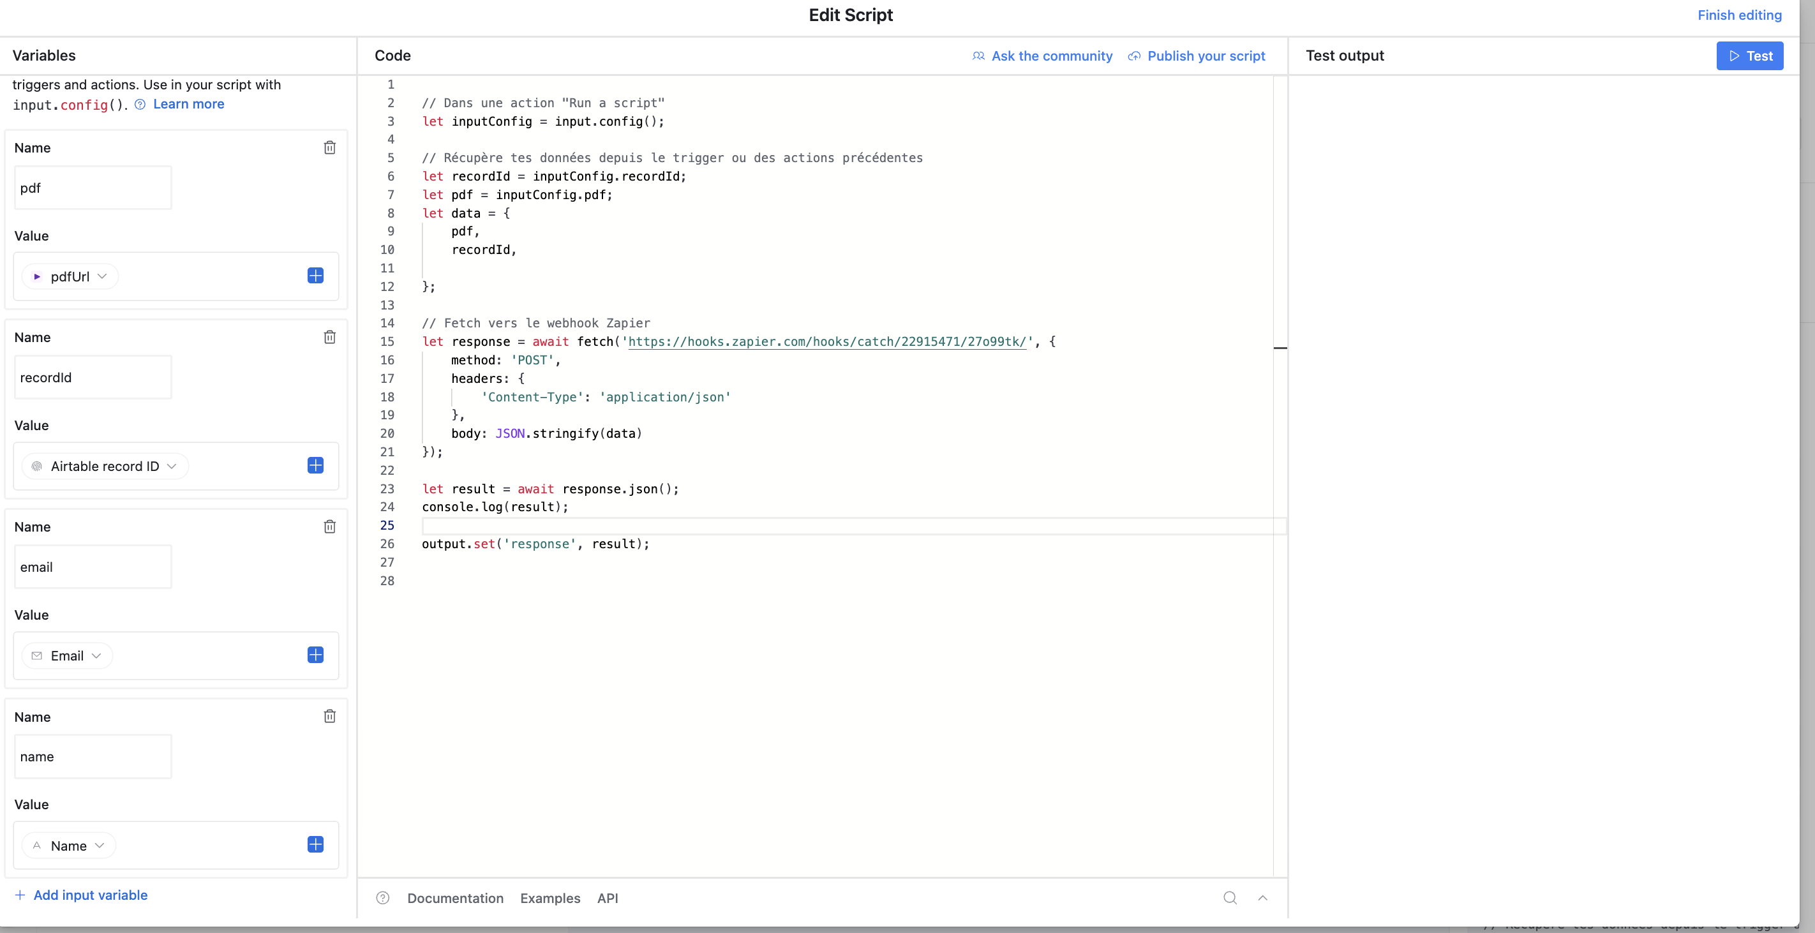Delete the recordId input variable

click(x=329, y=337)
